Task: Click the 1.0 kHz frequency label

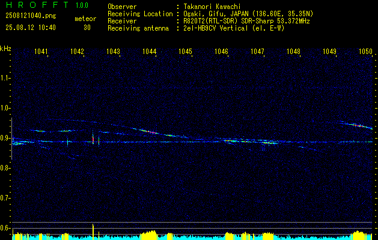Action: click(5, 108)
